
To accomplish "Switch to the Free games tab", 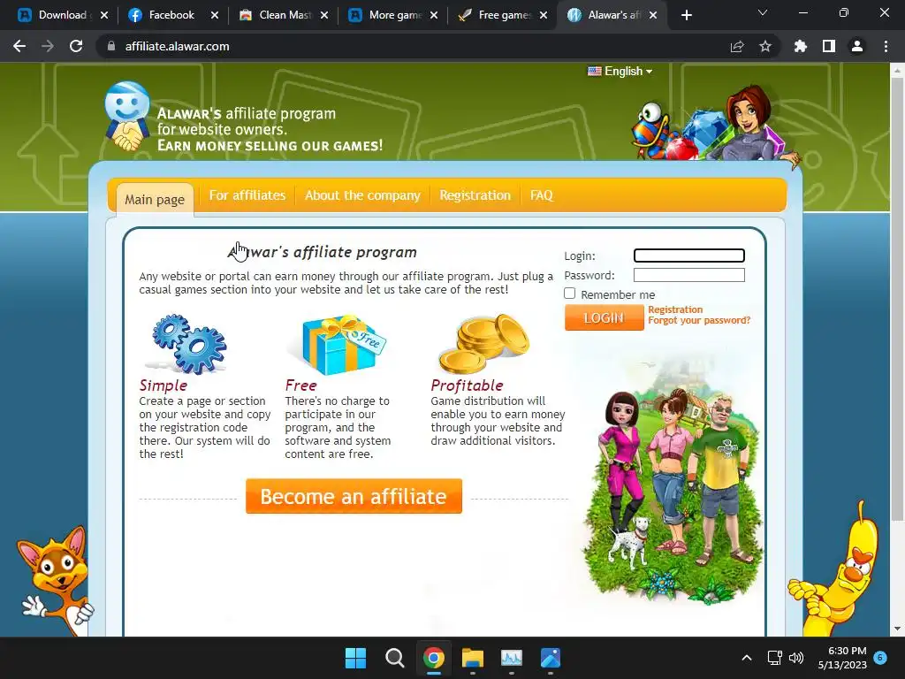I will (495, 16).
